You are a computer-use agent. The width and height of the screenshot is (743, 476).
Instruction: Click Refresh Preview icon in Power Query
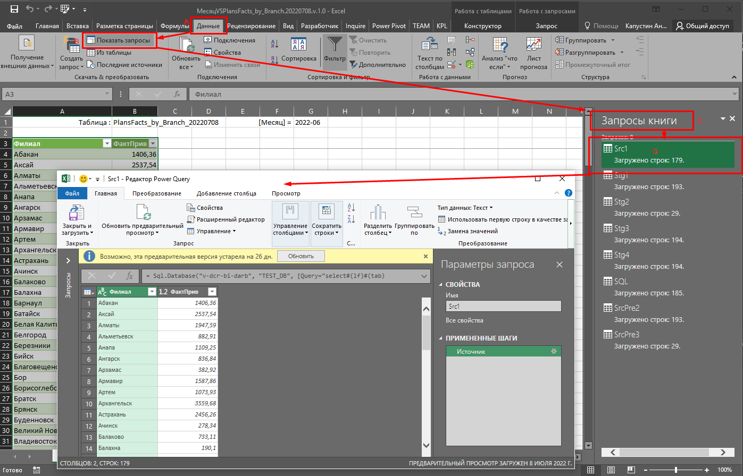144,212
